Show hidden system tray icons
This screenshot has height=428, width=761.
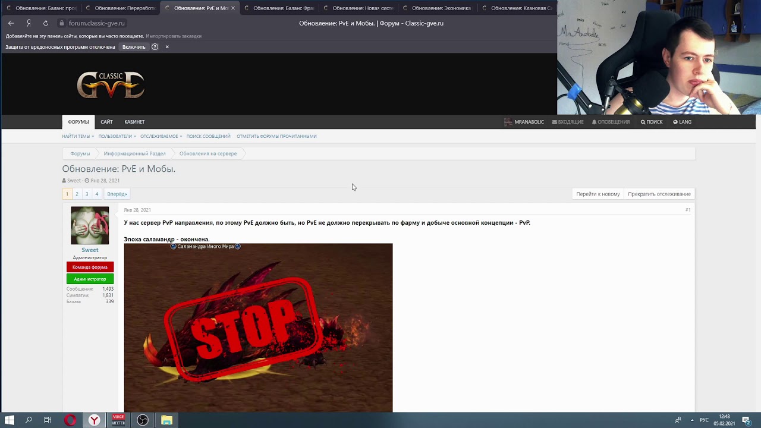pos(691,420)
